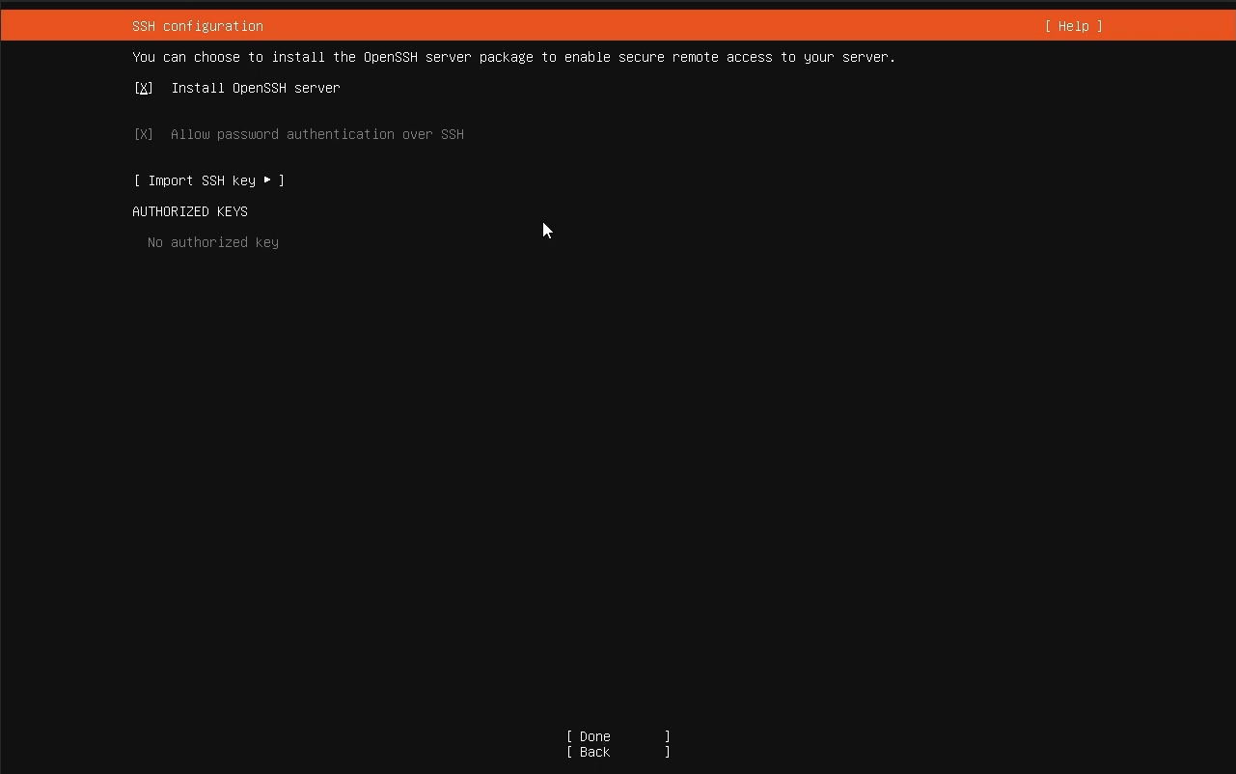Uncheck the Install OpenSSH server checkbox

(143, 88)
